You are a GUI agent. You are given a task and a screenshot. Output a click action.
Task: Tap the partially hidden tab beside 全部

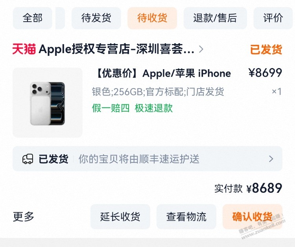coord(60,18)
